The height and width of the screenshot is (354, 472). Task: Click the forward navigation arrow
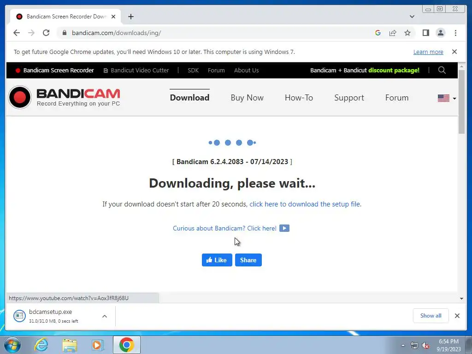click(31, 33)
